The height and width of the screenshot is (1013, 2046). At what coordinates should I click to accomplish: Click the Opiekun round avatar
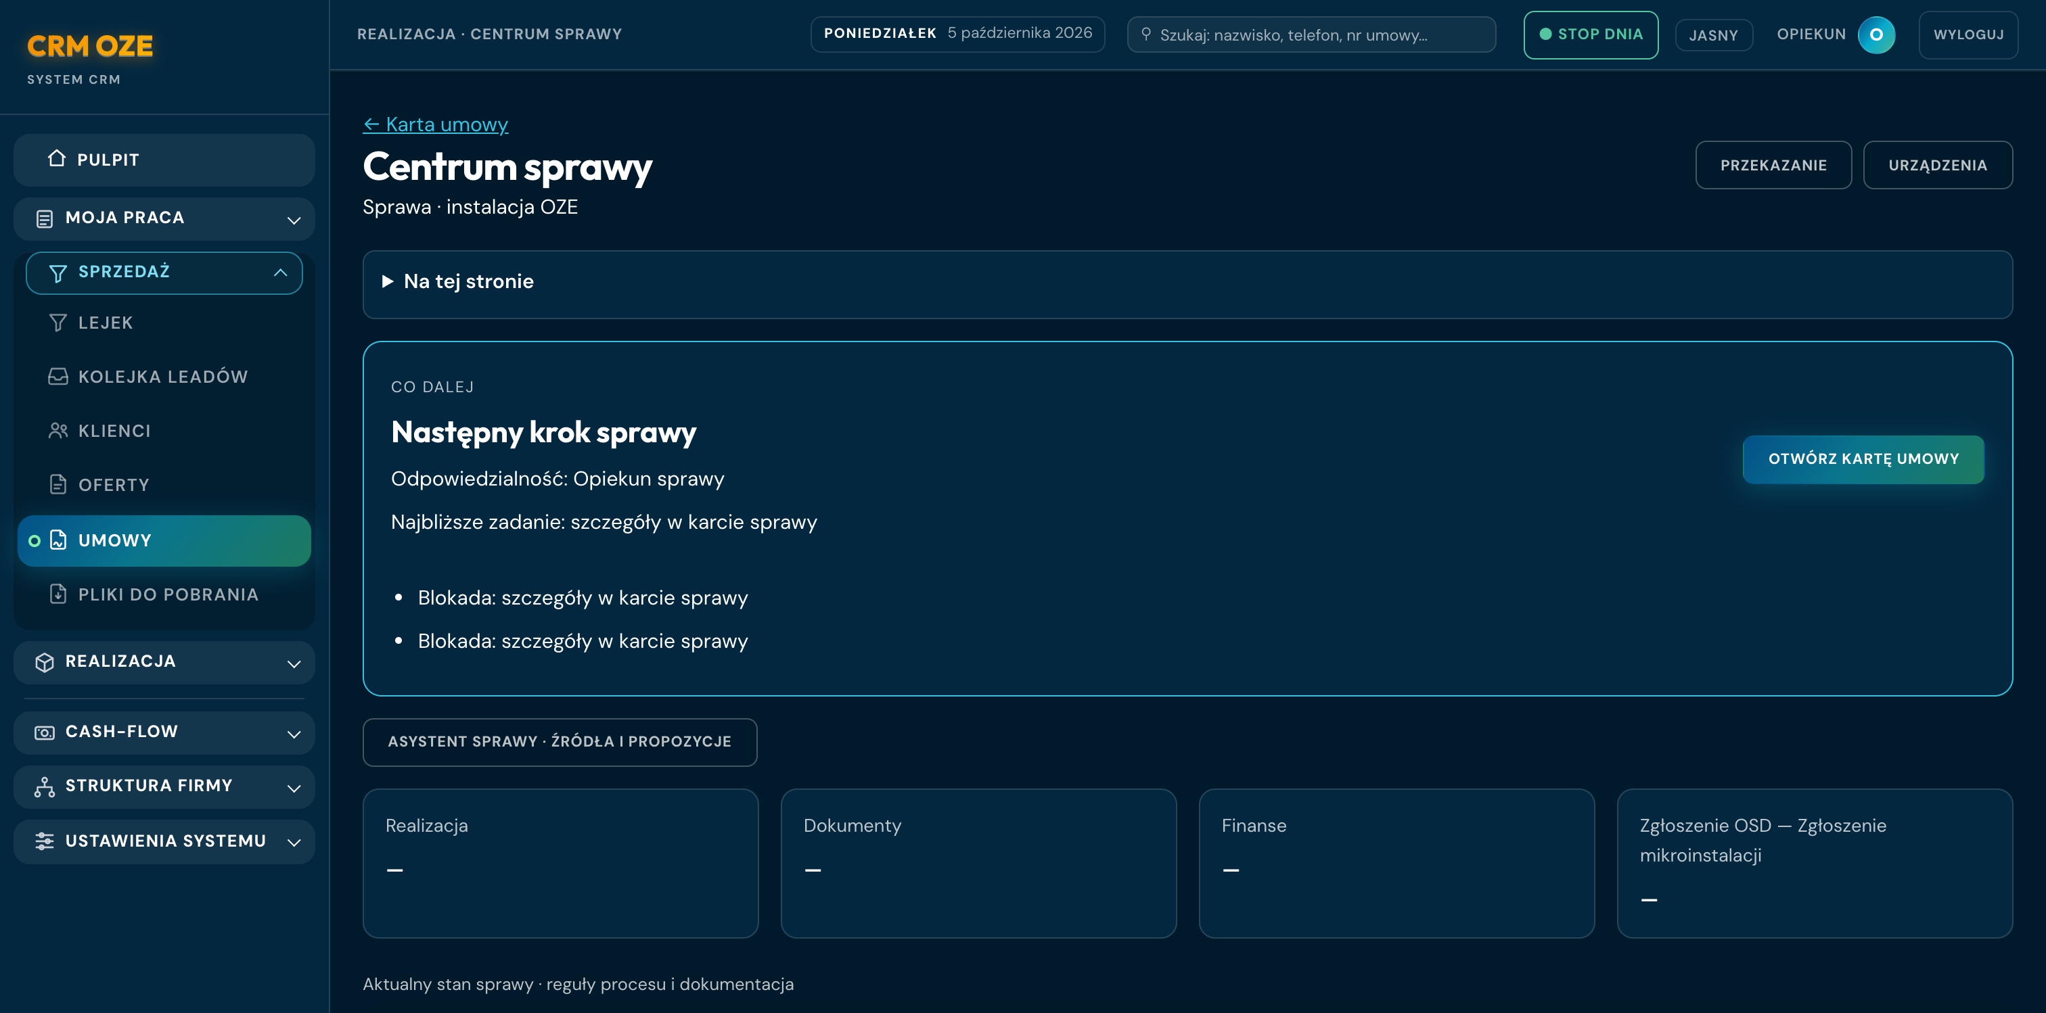pyautogui.click(x=1876, y=34)
